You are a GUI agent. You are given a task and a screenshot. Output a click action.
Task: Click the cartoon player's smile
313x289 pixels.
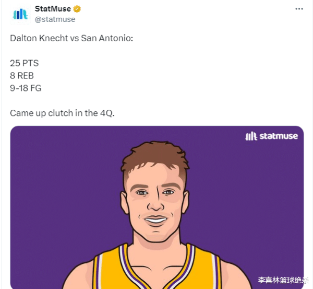click(x=155, y=220)
